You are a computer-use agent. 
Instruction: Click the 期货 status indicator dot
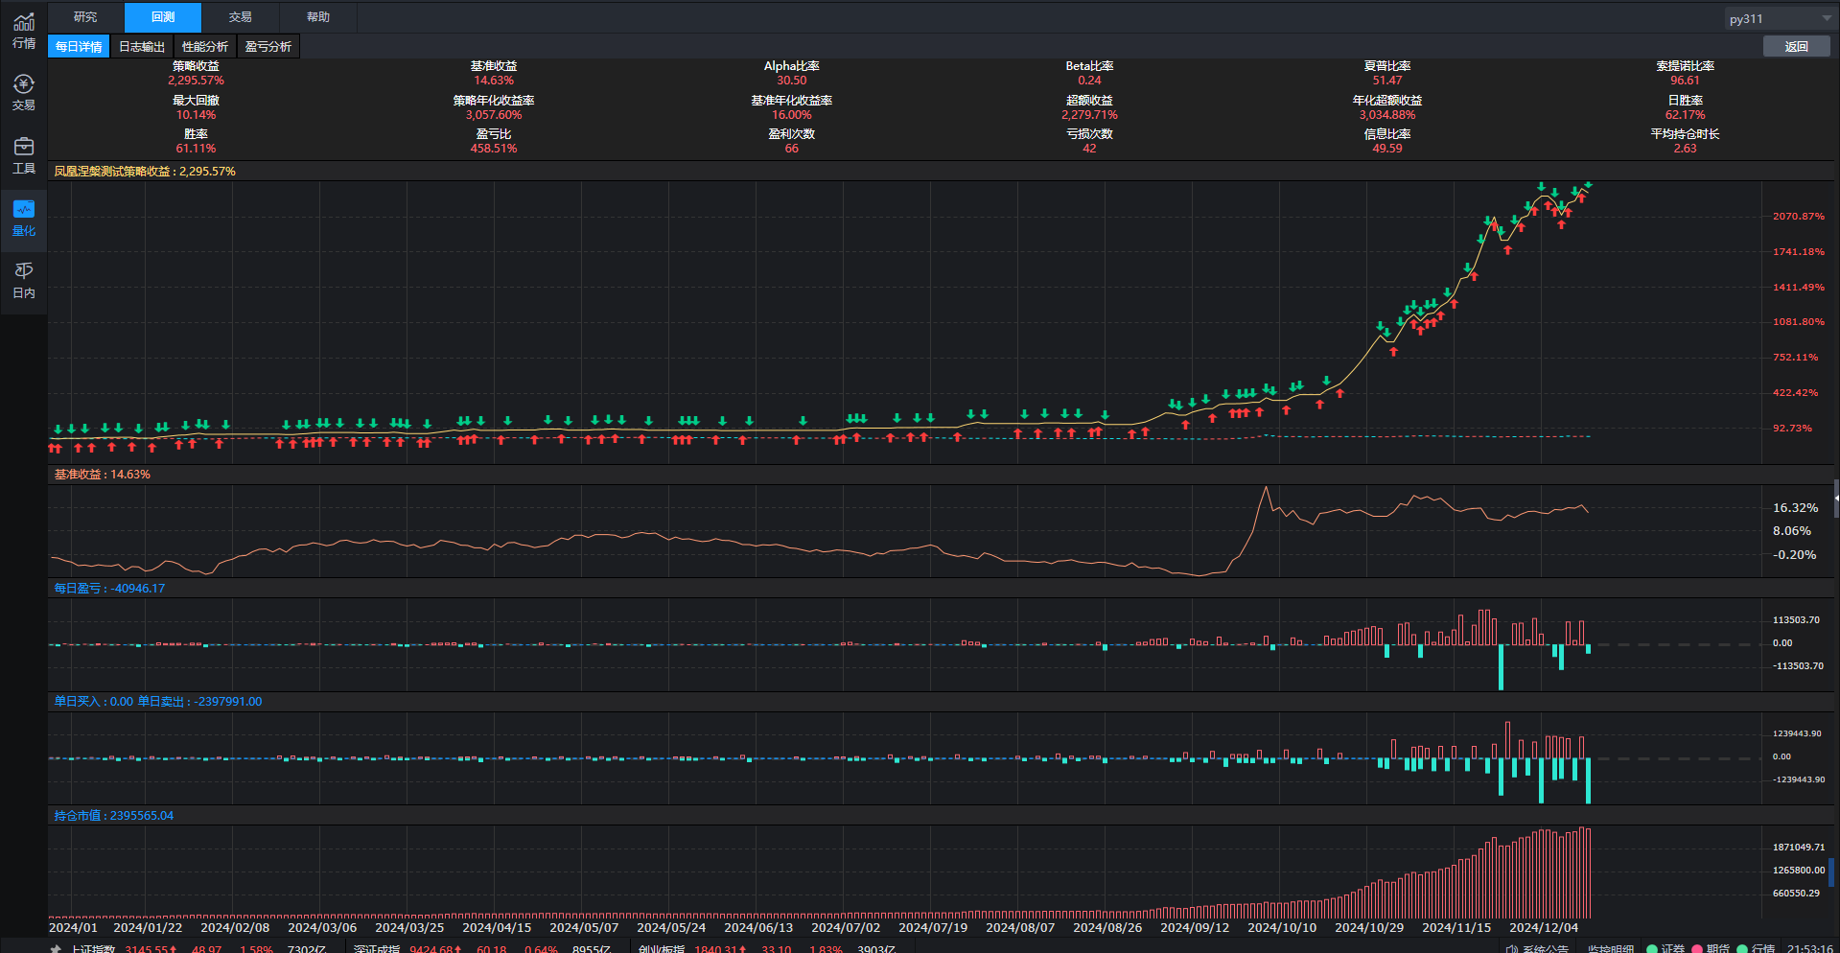(1696, 948)
